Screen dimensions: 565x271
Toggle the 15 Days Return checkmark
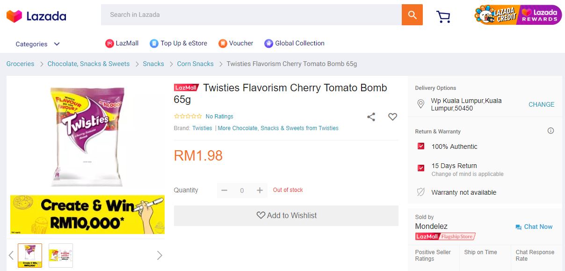[x=421, y=168]
